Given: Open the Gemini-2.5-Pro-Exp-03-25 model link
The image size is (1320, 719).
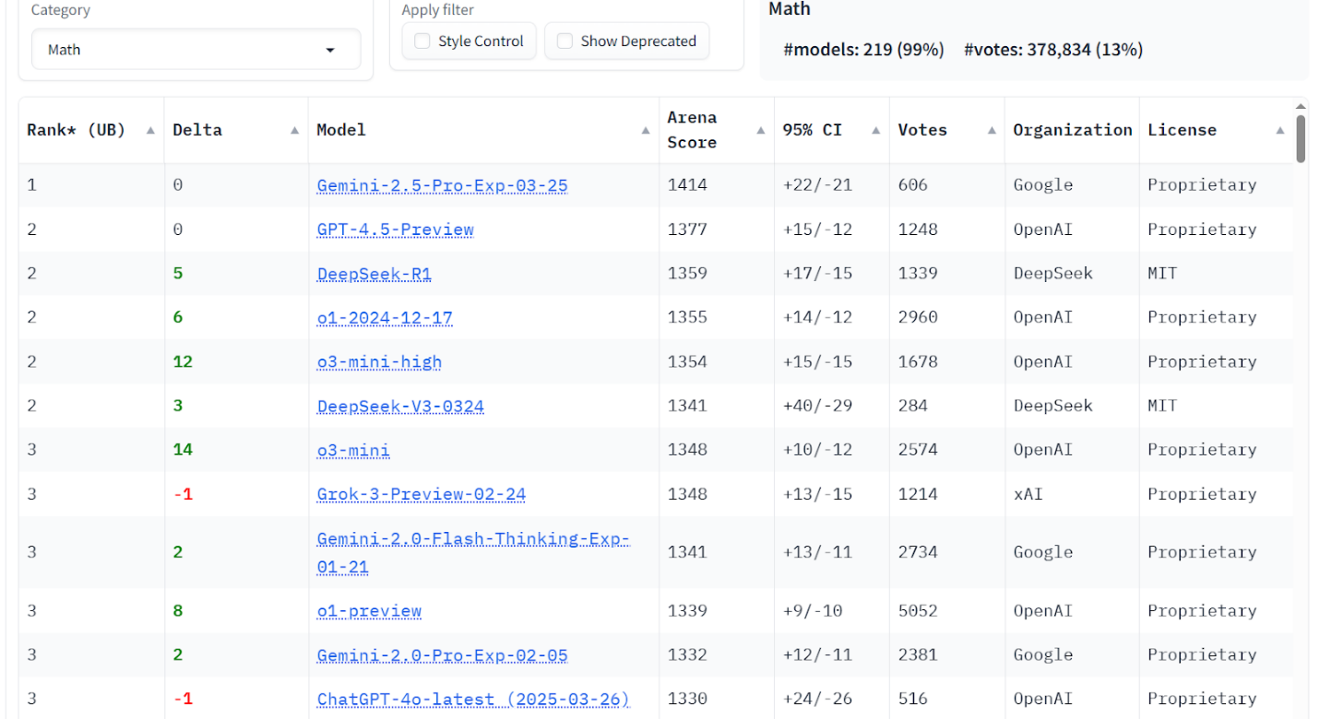Looking at the screenshot, I should 442,185.
